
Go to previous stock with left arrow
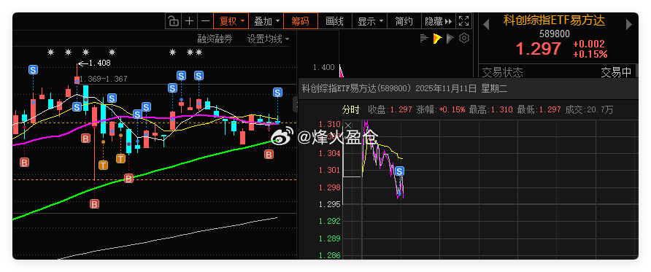point(486,24)
